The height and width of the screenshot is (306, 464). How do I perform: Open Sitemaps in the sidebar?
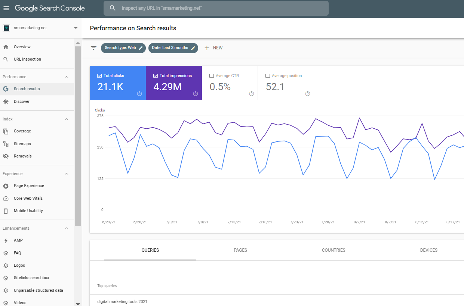pos(37,144)
